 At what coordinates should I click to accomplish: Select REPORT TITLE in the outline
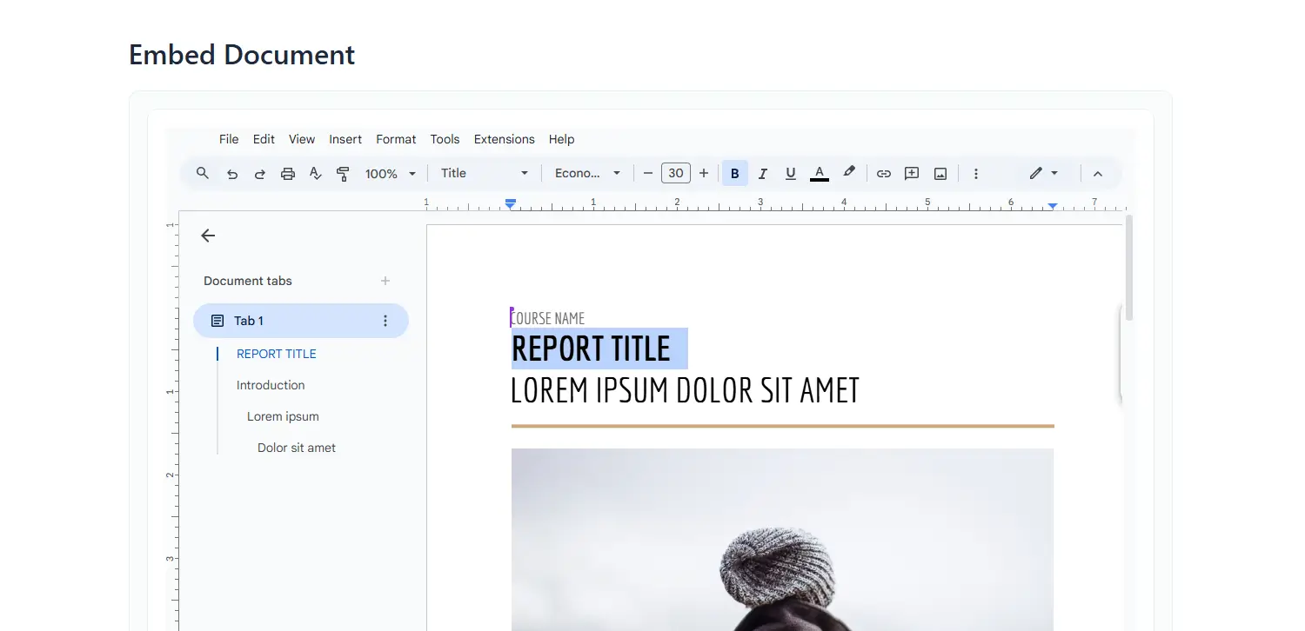tap(276, 354)
